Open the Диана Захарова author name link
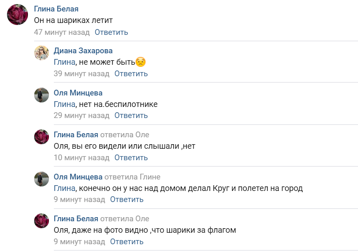The width and height of the screenshot is (358, 252). 83,51
